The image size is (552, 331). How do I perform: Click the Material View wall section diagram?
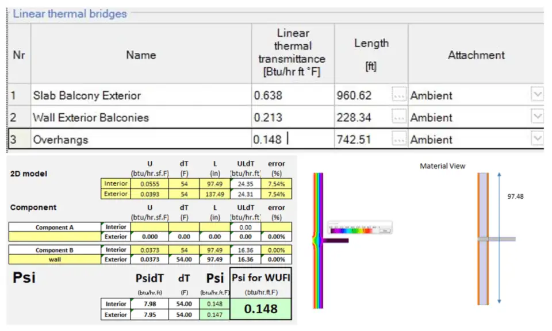[x=484, y=238]
